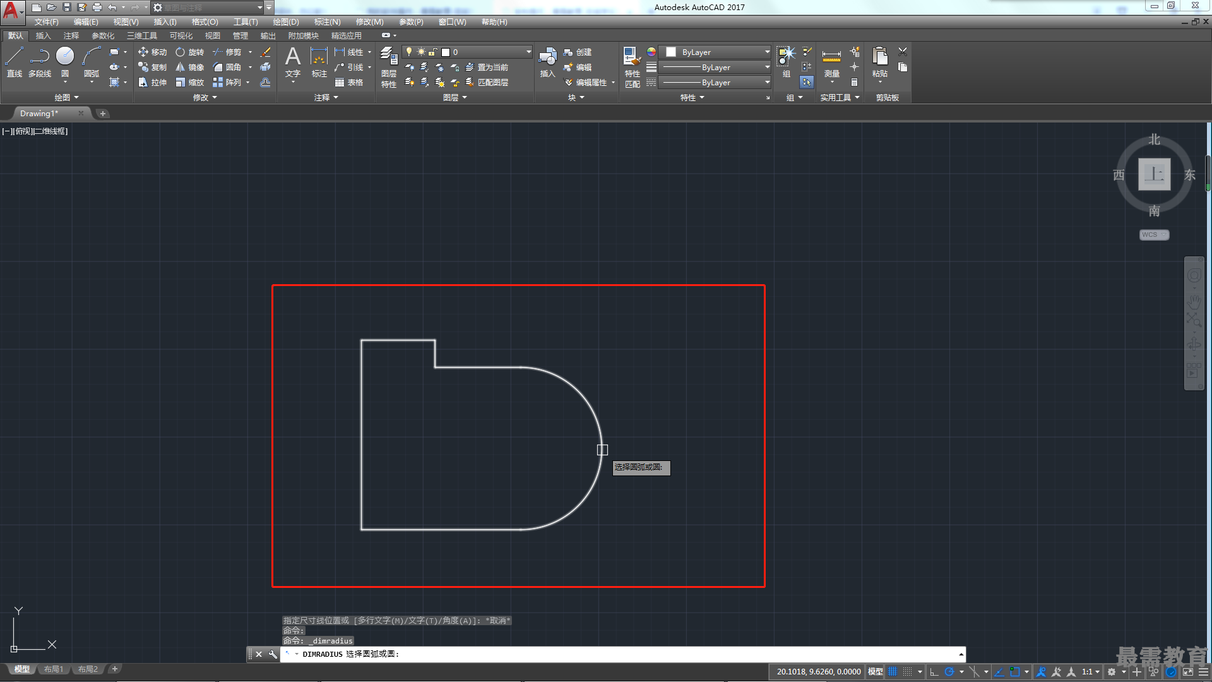Open the workspace selector dropdown
The width and height of the screenshot is (1212, 682).
point(207,8)
